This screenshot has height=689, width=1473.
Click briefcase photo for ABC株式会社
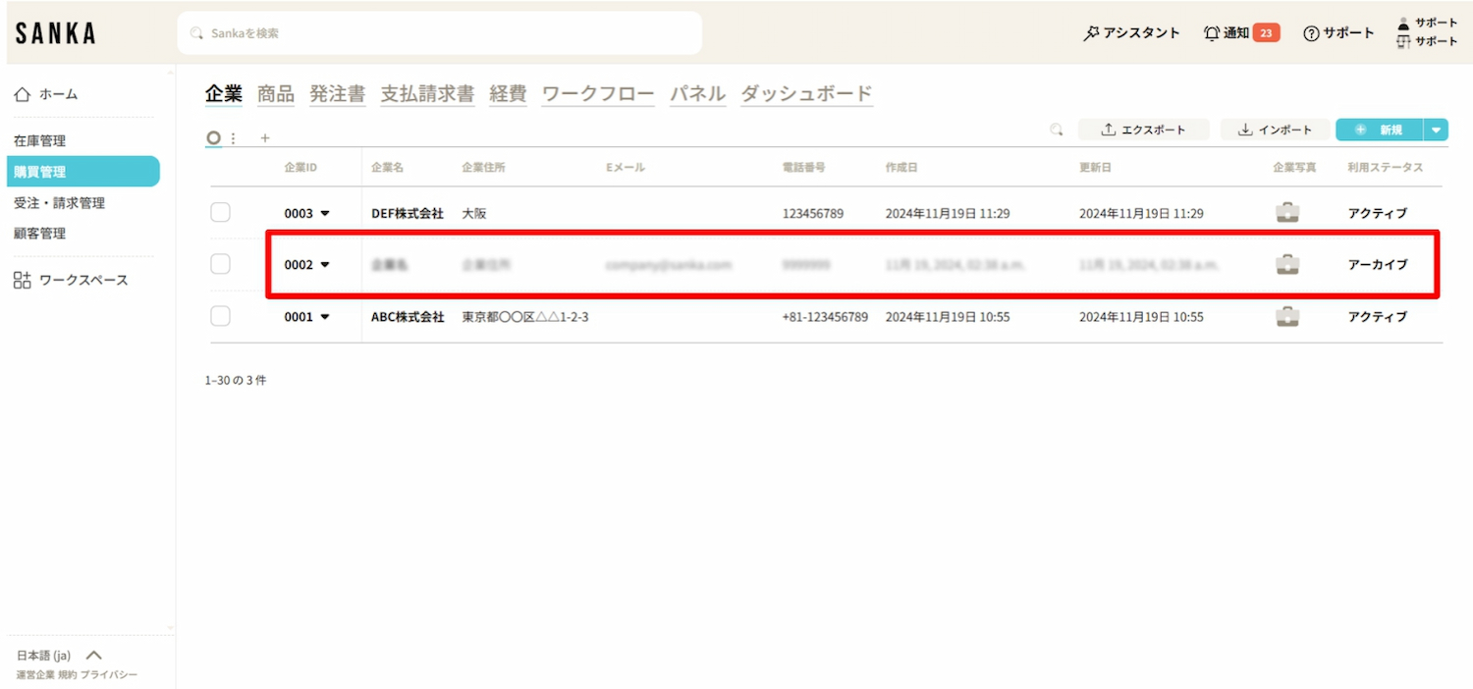click(1287, 317)
